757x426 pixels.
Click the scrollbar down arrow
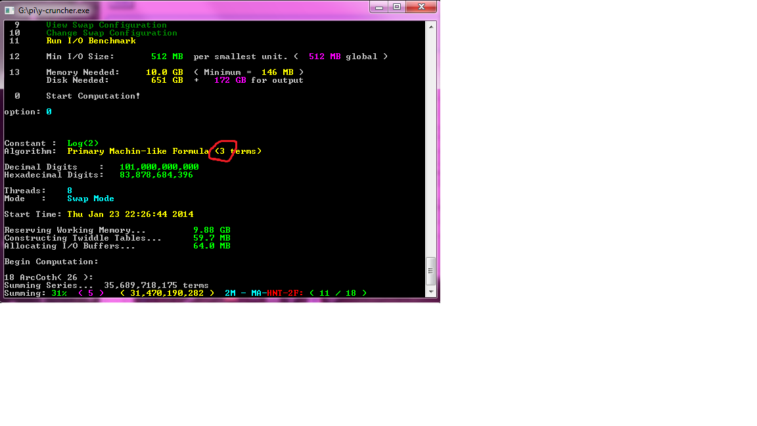point(431,291)
